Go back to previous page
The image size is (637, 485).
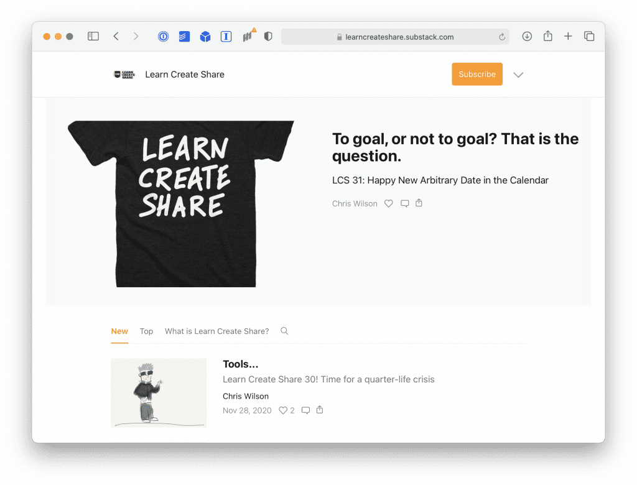coord(116,37)
